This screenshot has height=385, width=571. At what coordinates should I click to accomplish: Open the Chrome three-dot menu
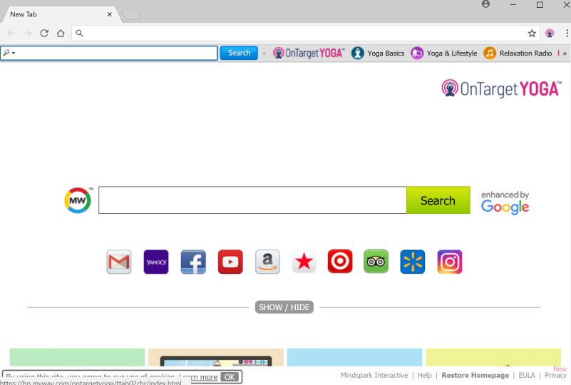tap(567, 33)
